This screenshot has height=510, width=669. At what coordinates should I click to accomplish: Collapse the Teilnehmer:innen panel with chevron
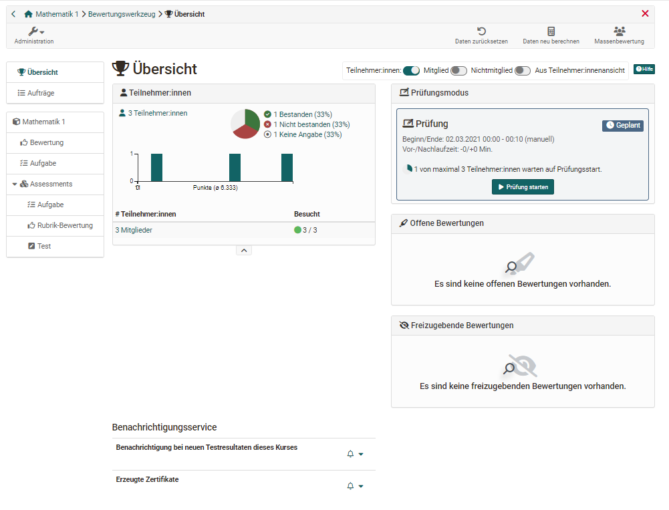coord(244,250)
